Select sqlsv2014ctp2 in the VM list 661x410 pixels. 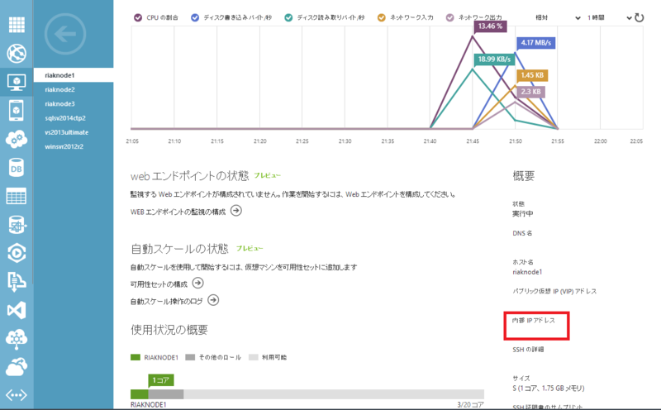coord(74,118)
